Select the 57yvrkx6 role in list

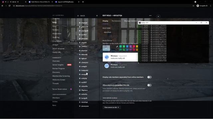(84, 51)
